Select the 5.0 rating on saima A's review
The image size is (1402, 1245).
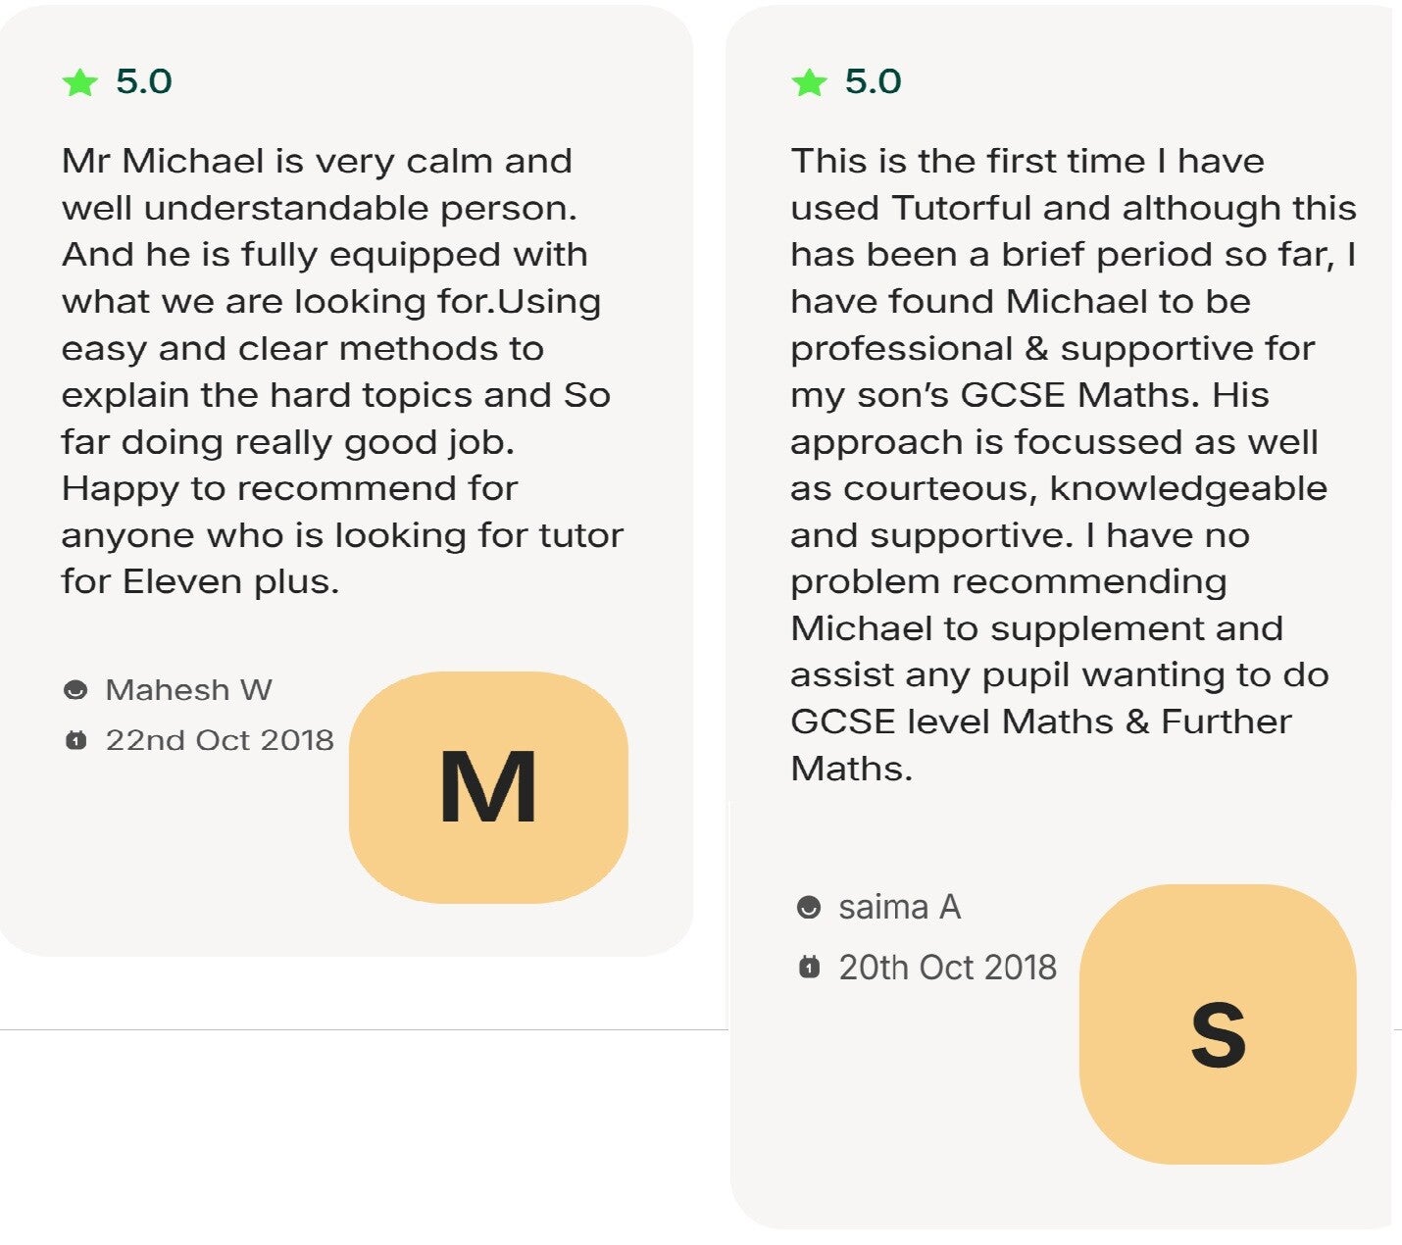[x=873, y=81]
